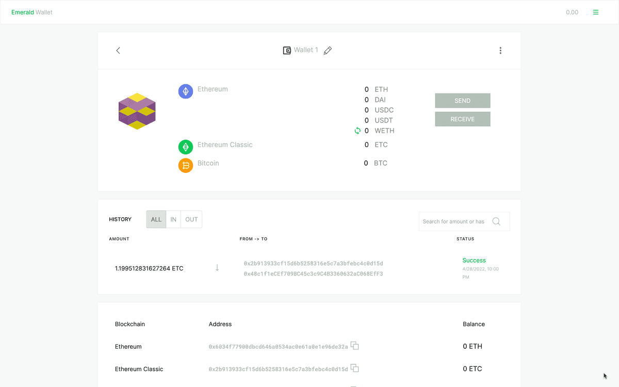Click the back arrow to leave wallet
Screen dimensions: 619x387
click(118, 50)
